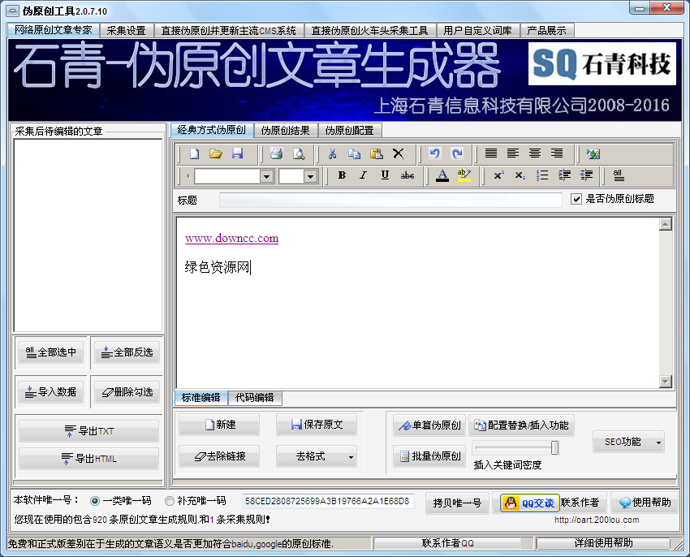Screen dimensions: 690x557
Task: Create a new document with toolbar icon
Action: [x=194, y=153]
